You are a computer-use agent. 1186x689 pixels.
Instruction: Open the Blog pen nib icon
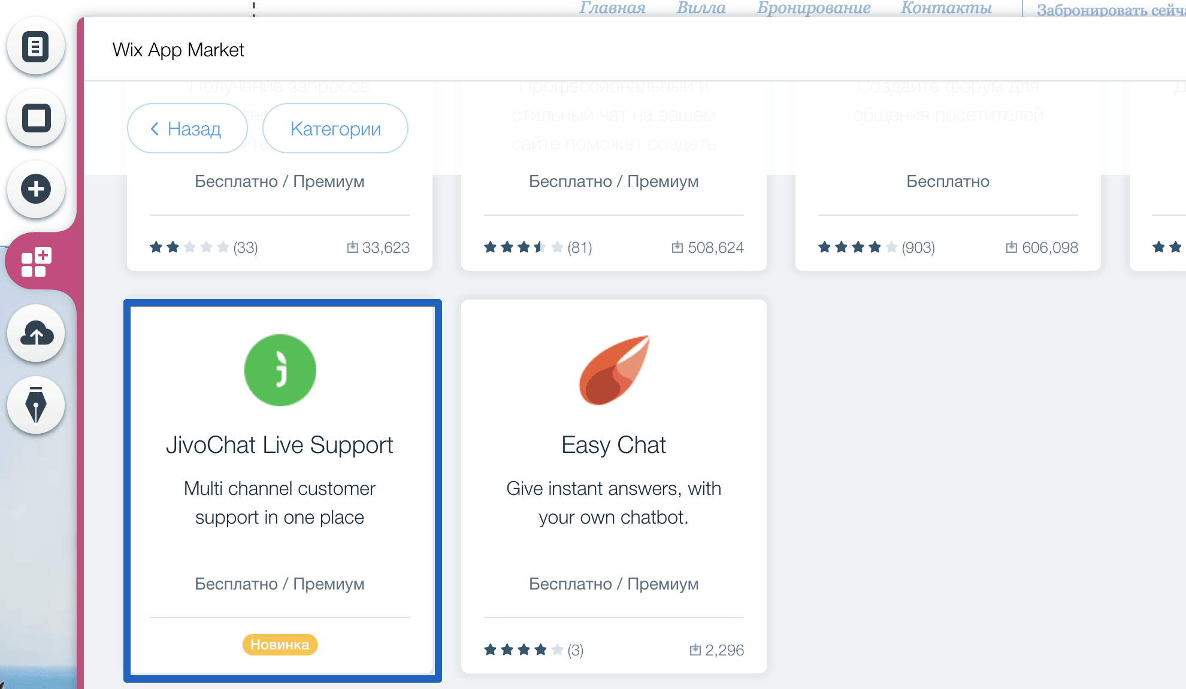36,406
